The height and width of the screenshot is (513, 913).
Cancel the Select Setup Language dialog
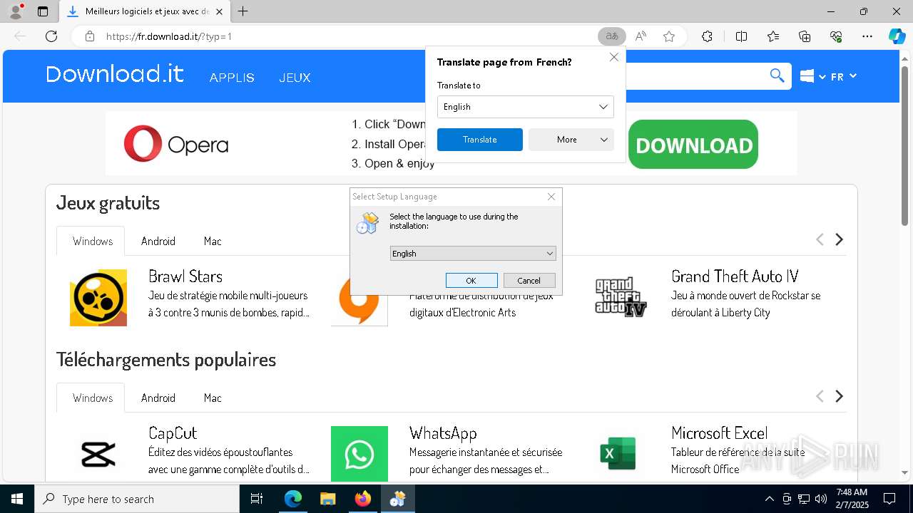click(x=529, y=281)
